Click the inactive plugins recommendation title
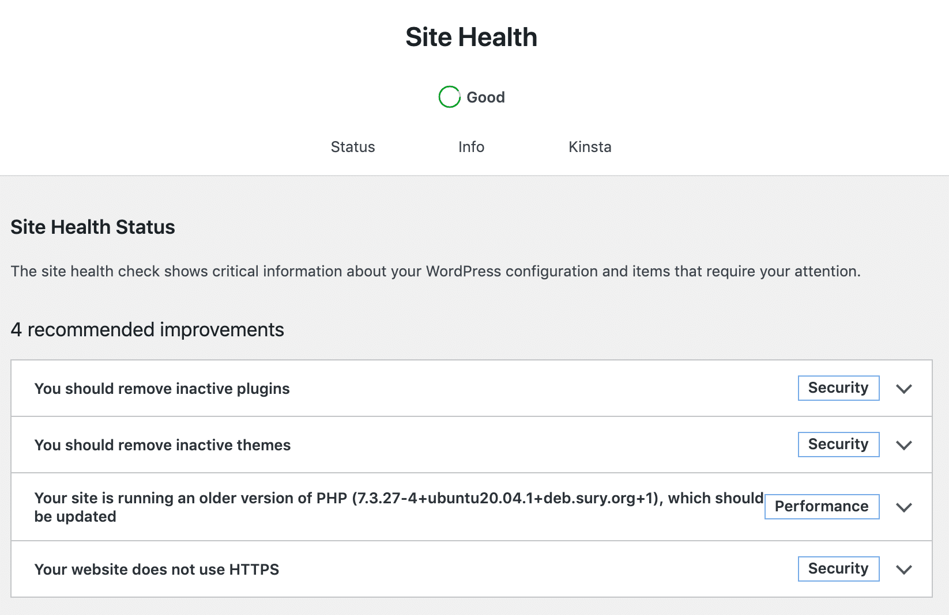The image size is (949, 615). pyautogui.click(x=162, y=388)
